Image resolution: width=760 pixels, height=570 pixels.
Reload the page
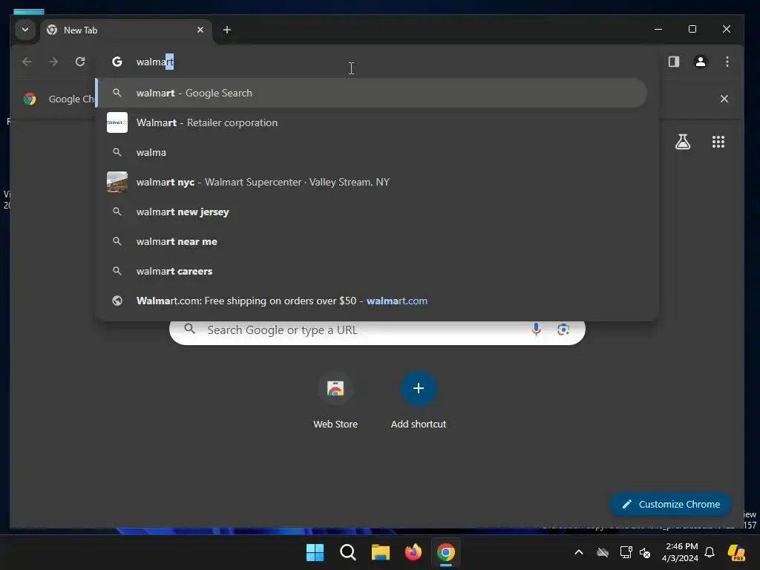click(80, 62)
